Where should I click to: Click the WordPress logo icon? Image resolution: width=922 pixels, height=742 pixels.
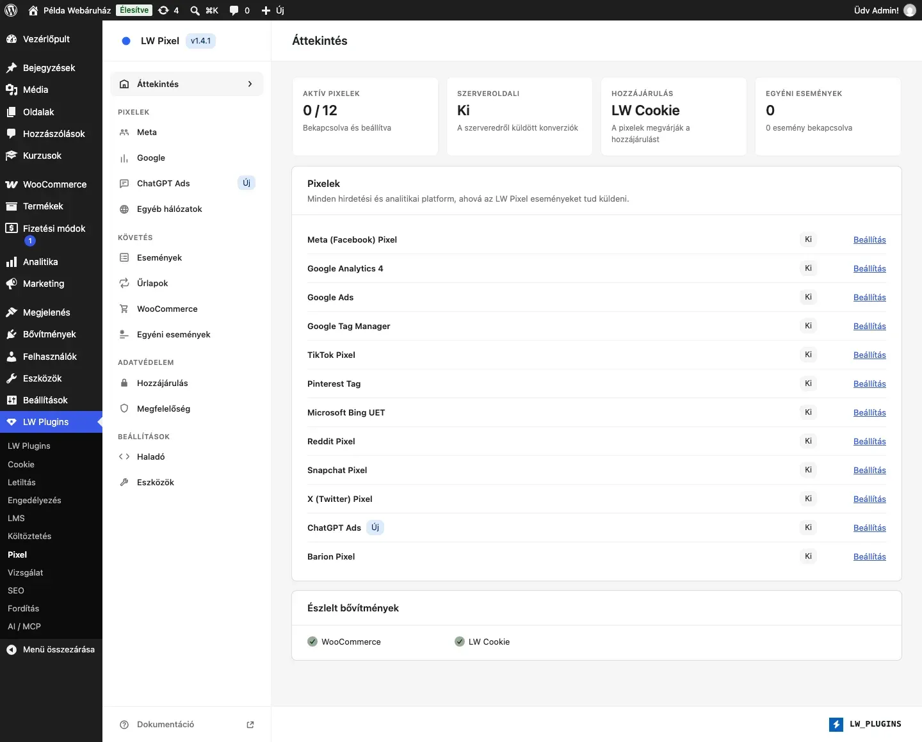click(11, 10)
